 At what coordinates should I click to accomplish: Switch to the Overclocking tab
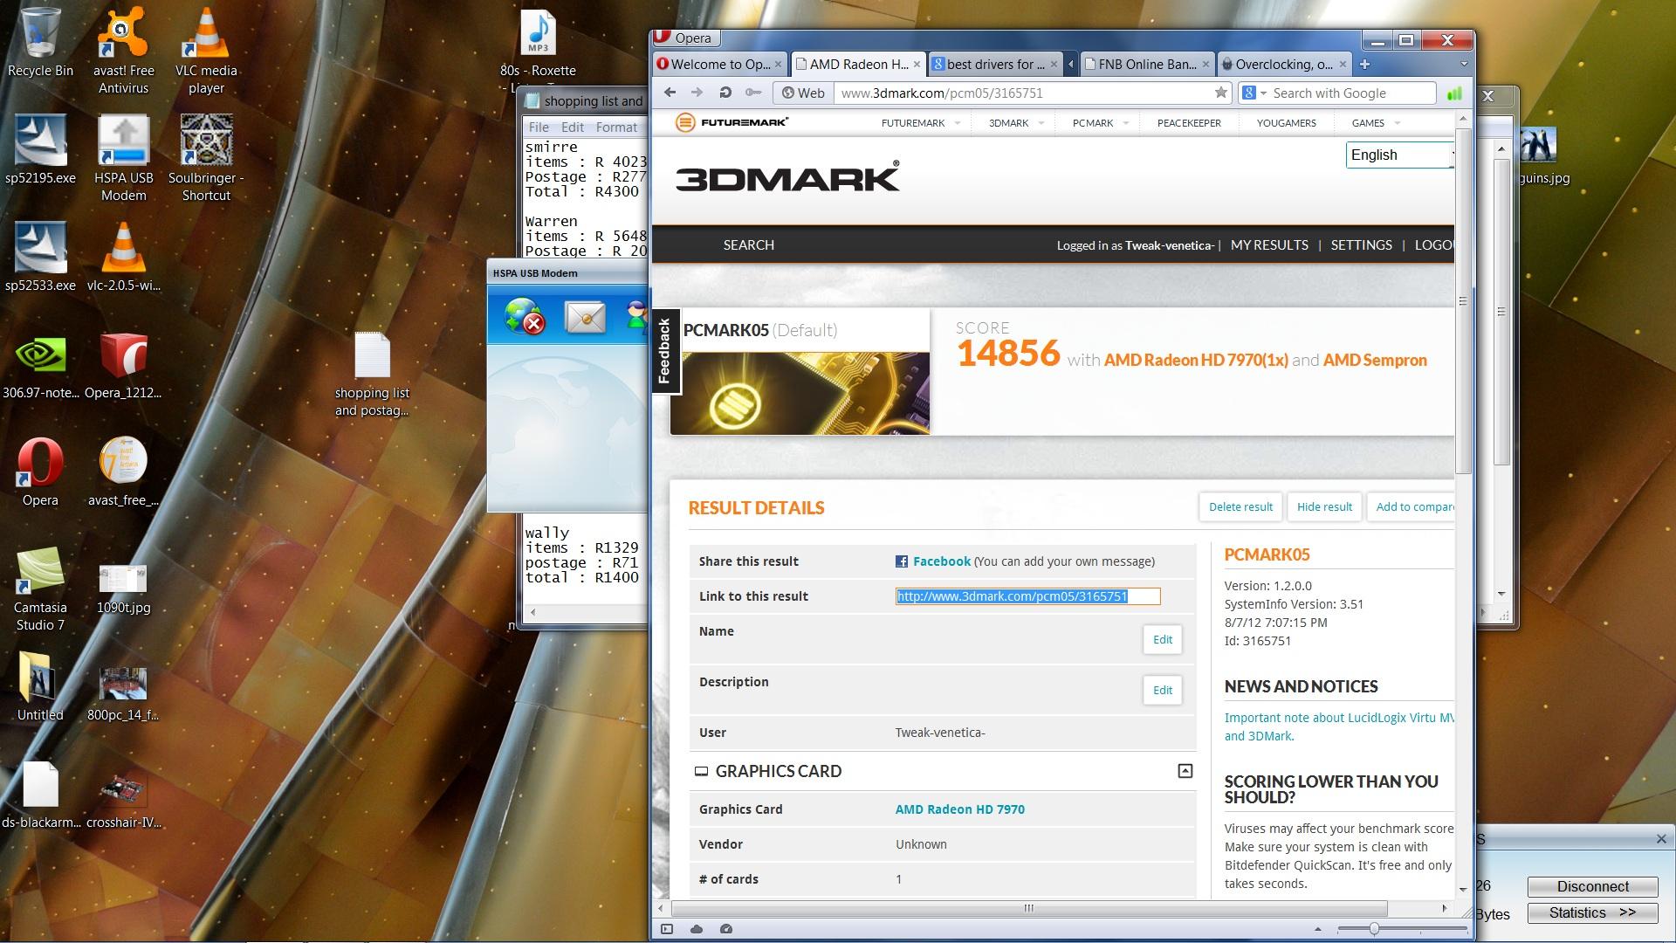[1284, 64]
